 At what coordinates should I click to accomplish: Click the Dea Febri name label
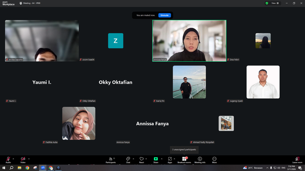pos(233,59)
